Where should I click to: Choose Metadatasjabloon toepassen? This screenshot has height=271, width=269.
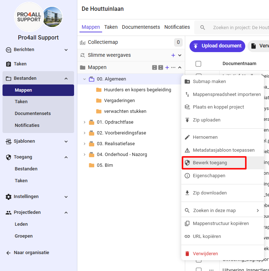pos(223,150)
